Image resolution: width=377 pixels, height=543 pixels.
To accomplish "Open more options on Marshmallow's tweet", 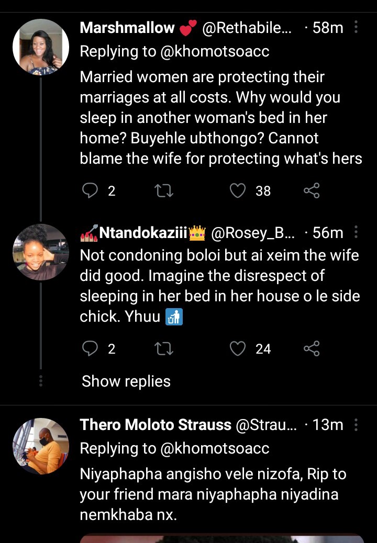I will (356, 28).
